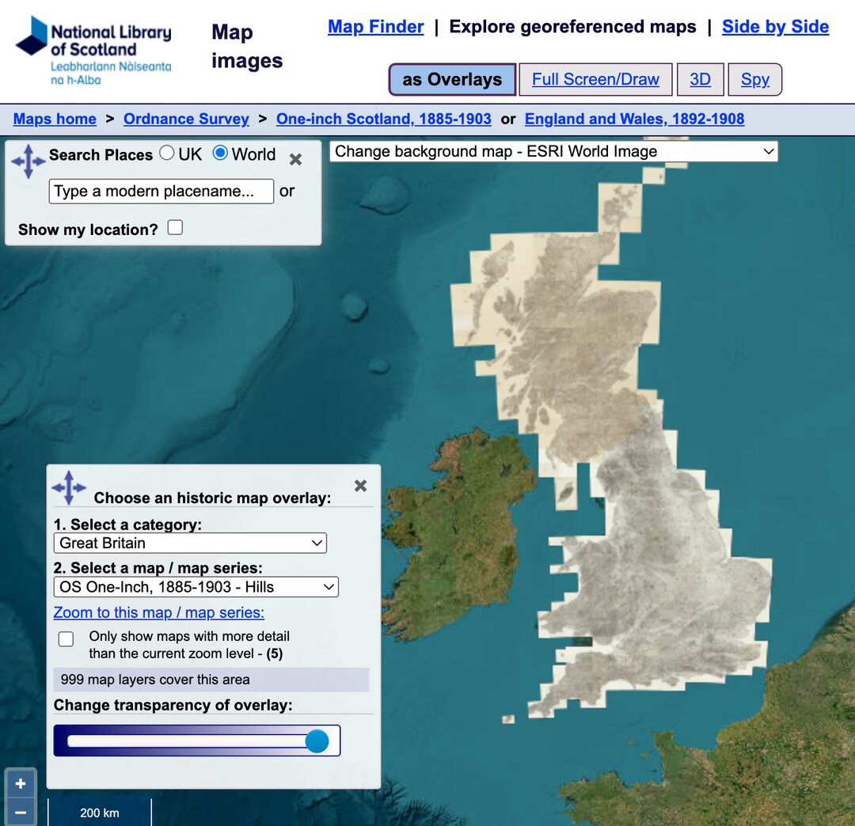
Task: Switch to the 'as Overlays' view tab
Action: 452,80
